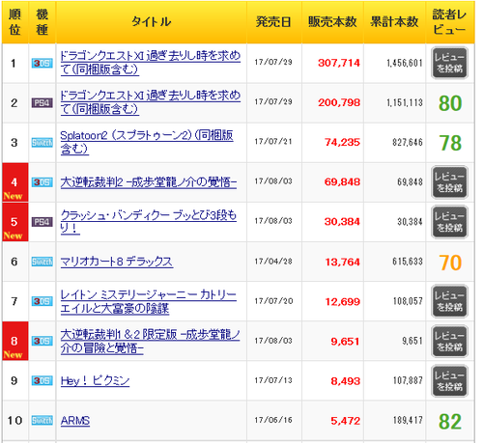Click the 発売日 column header
Screen dimensions: 483x443
point(273,22)
